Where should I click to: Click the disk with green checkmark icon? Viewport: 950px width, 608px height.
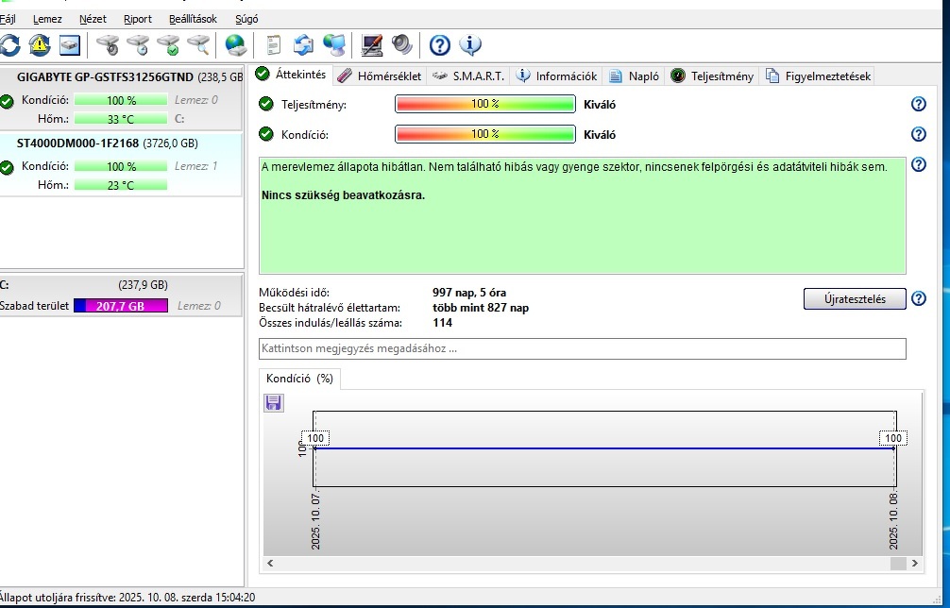pos(168,44)
